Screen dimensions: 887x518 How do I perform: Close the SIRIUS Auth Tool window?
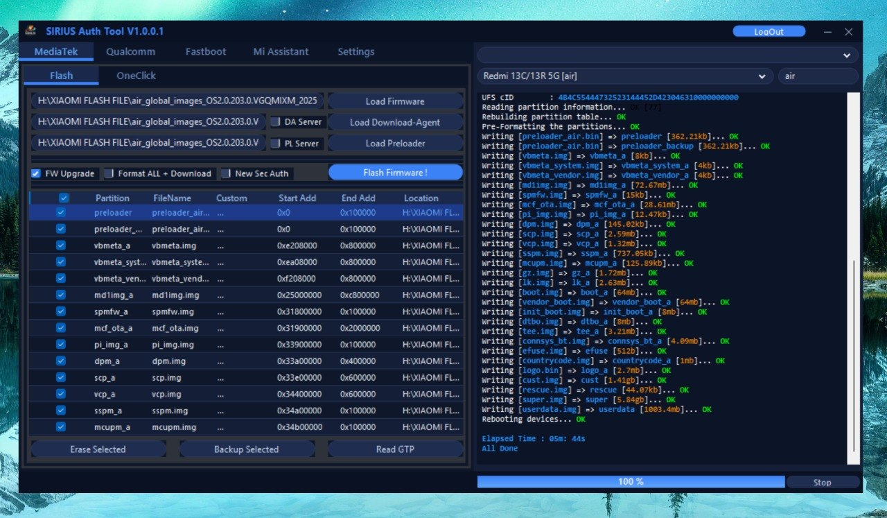point(848,32)
